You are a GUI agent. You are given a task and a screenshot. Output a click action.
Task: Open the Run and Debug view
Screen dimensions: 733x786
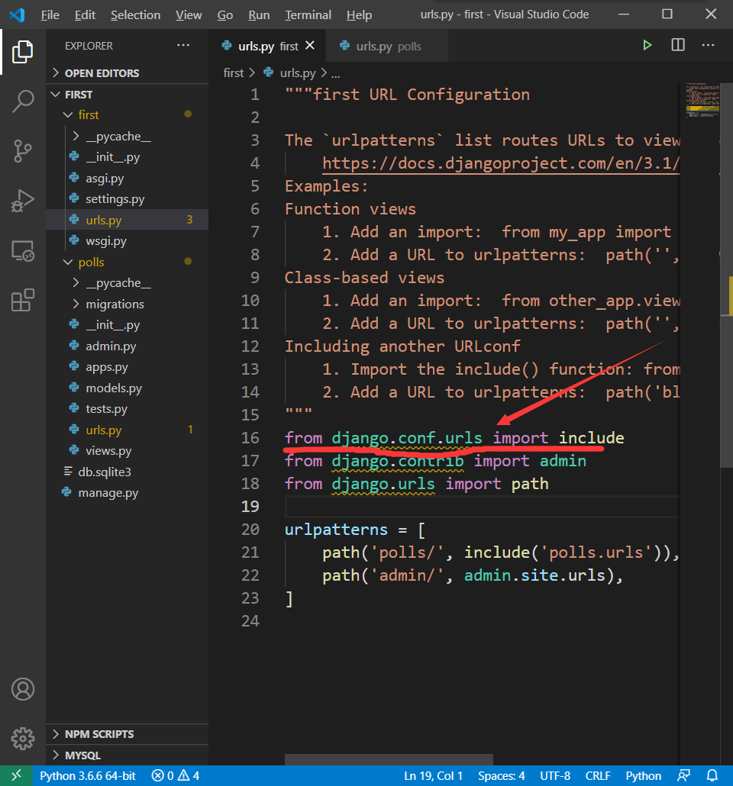[23, 201]
